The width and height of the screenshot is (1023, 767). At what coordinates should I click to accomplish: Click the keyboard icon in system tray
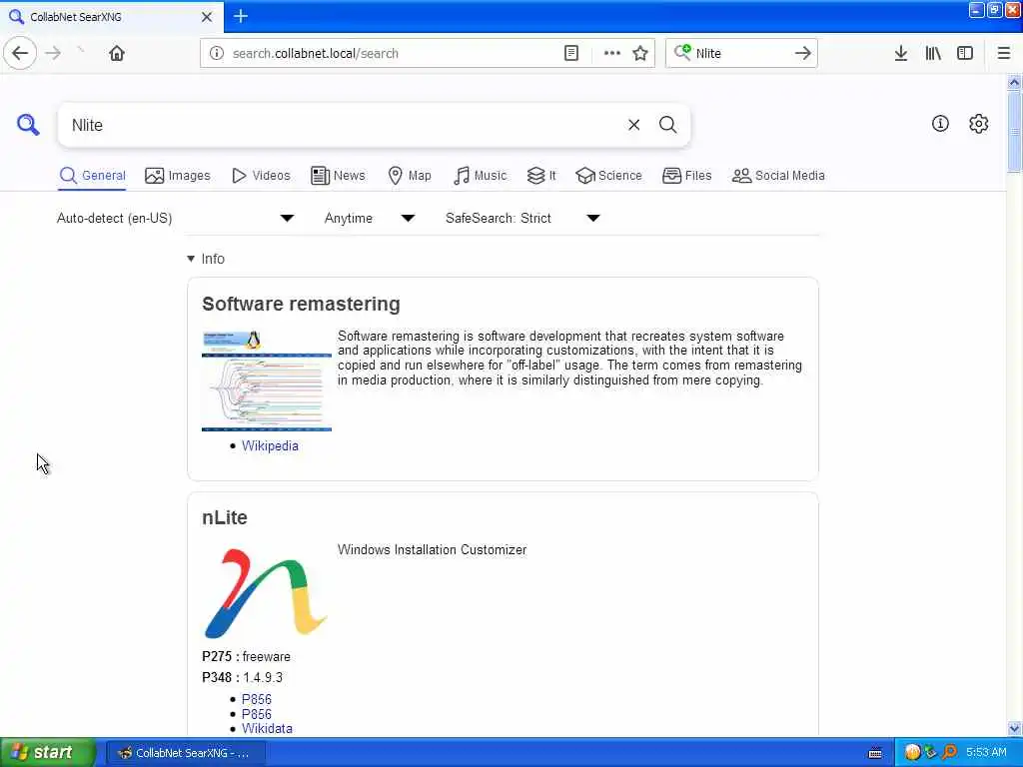[875, 753]
